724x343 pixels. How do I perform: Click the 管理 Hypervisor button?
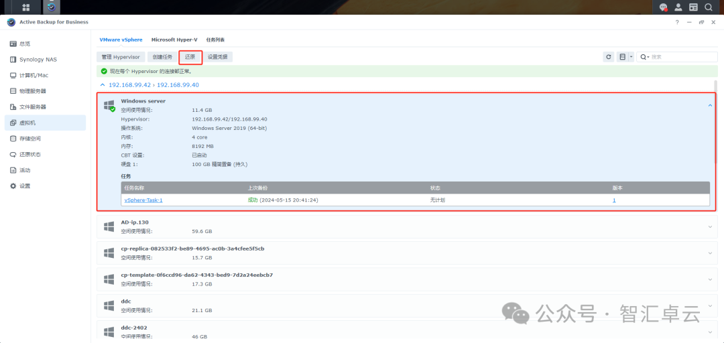tap(121, 57)
